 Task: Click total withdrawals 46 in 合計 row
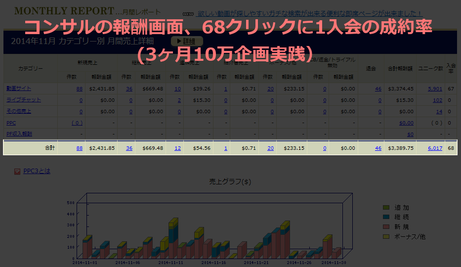coord(378,148)
